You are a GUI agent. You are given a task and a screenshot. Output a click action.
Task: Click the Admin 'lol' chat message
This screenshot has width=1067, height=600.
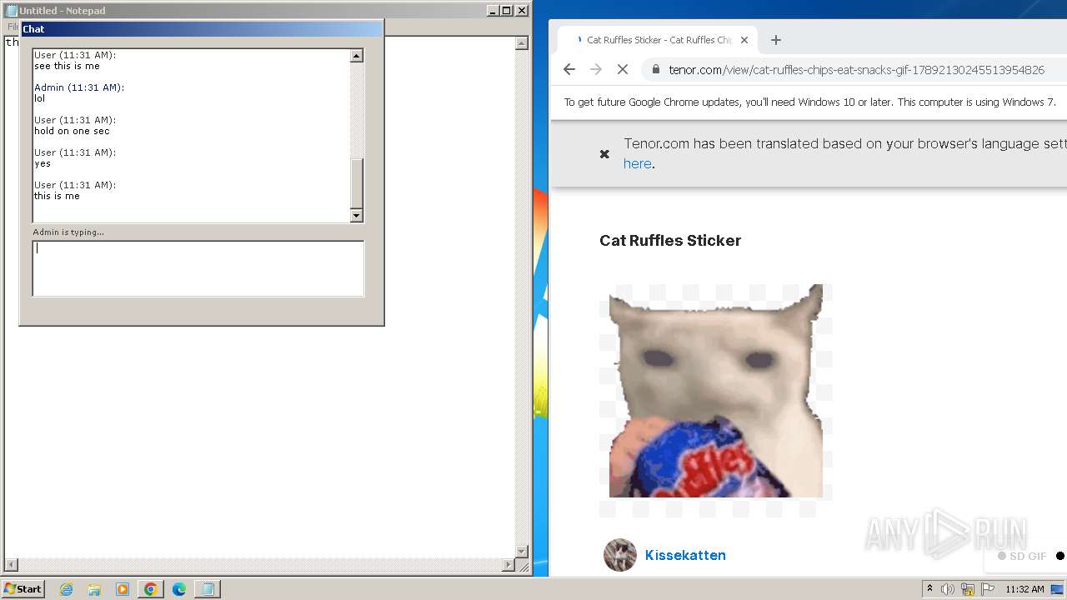tap(39, 98)
